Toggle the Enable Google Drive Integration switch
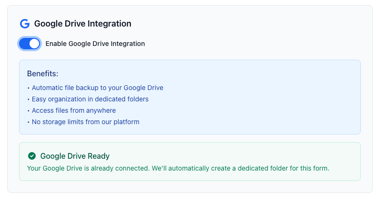Image resolution: width=378 pixels, height=199 pixels. 30,44
